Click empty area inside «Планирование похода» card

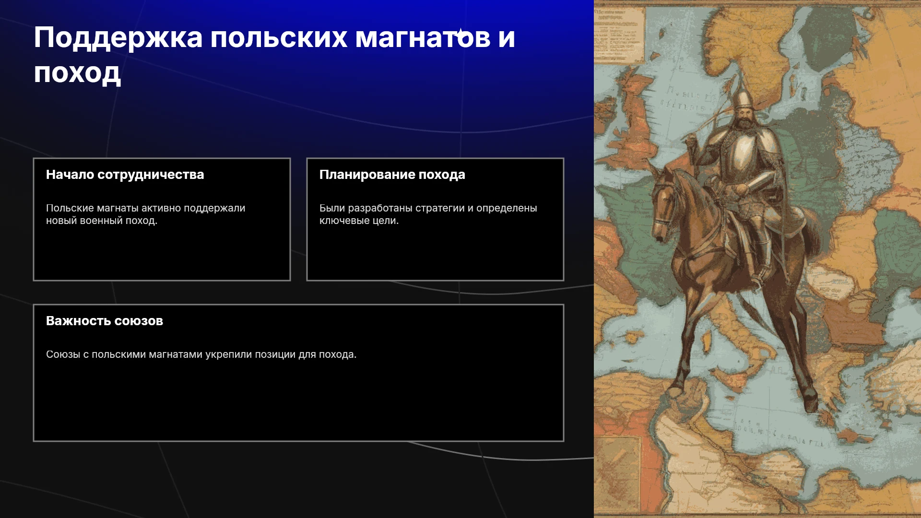click(x=435, y=254)
